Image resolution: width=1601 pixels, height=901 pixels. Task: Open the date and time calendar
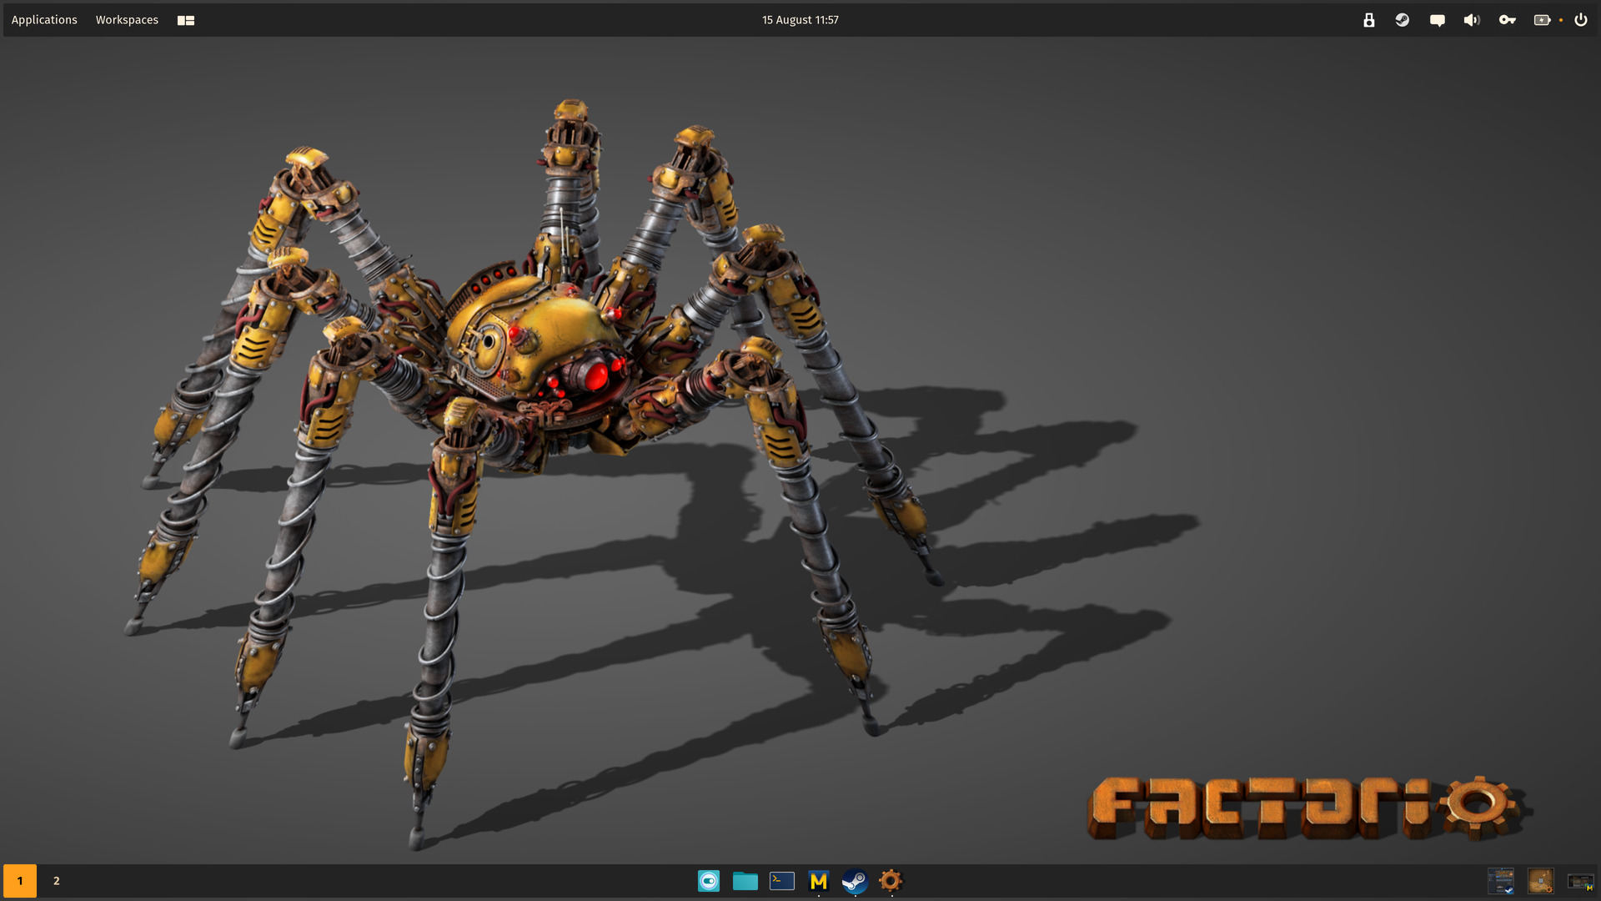point(800,20)
